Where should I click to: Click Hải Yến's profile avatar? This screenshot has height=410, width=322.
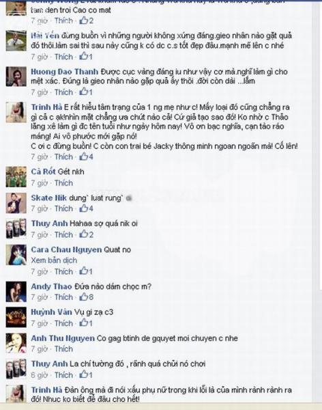[16, 40]
